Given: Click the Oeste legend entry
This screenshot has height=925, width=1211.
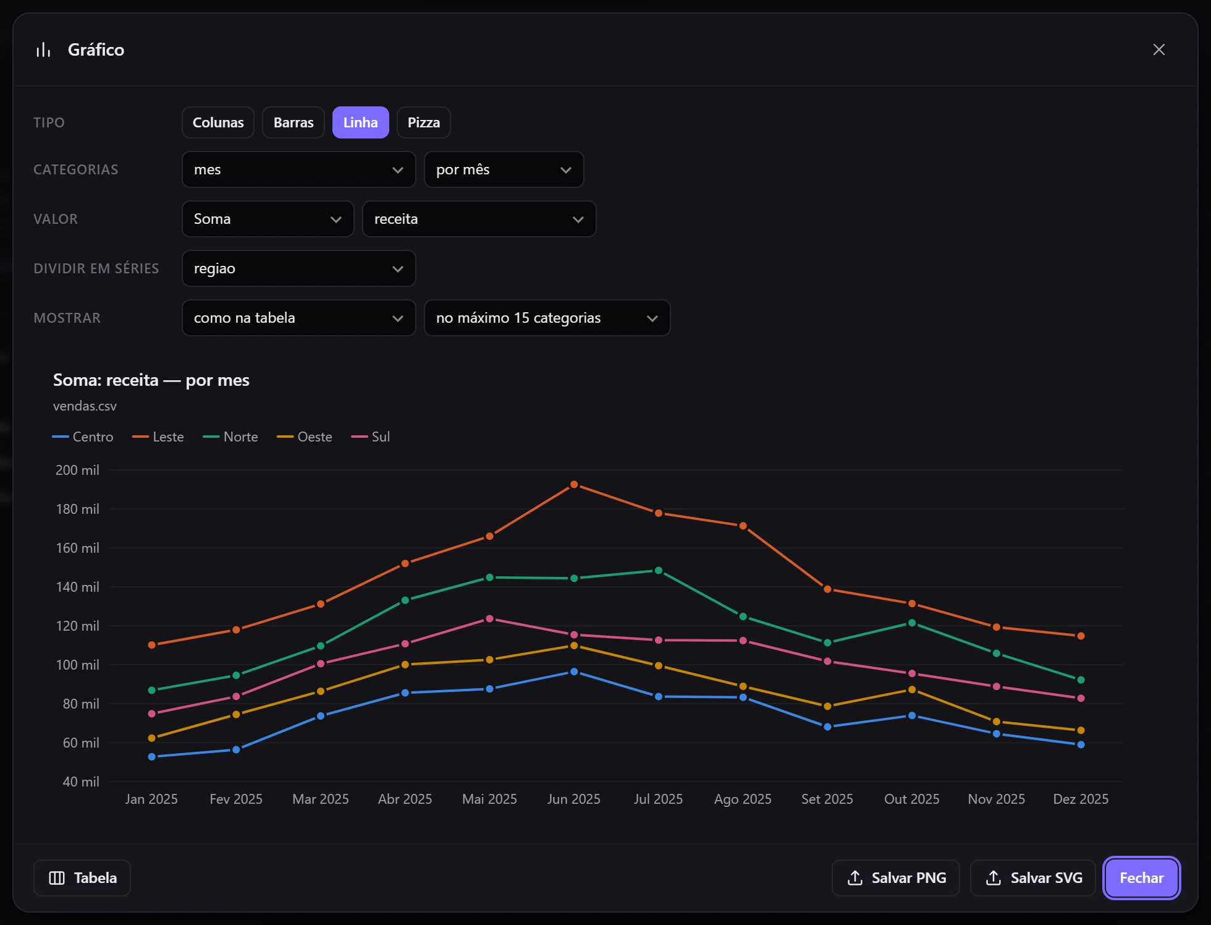Looking at the screenshot, I should 305,437.
